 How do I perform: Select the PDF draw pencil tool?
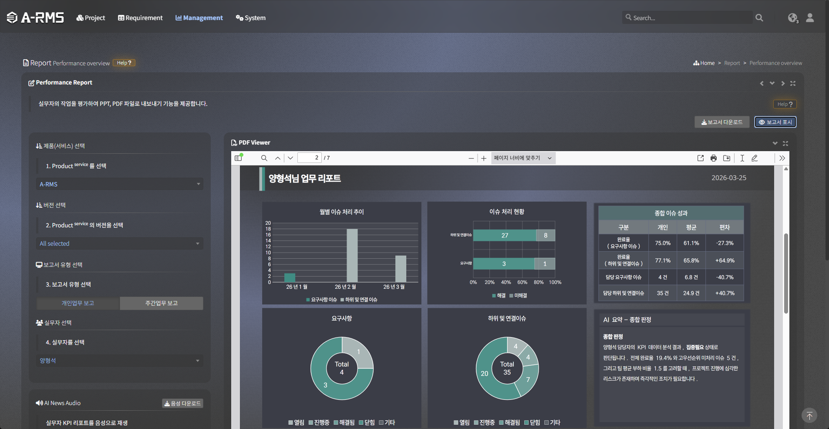pyautogui.click(x=755, y=158)
